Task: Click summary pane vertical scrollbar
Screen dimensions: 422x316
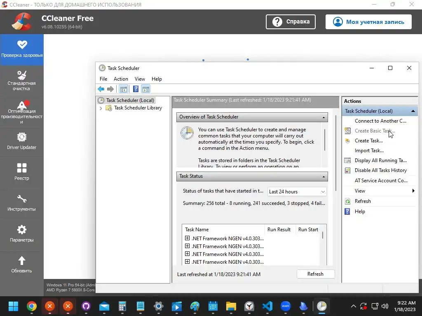Action: click(336, 153)
